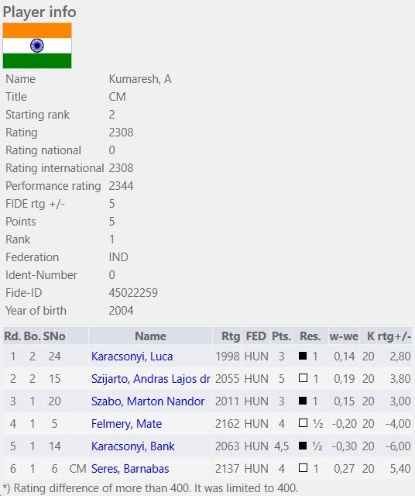Click the Name column header
The height and width of the screenshot is (496, 415).
(x=150, y=336)
